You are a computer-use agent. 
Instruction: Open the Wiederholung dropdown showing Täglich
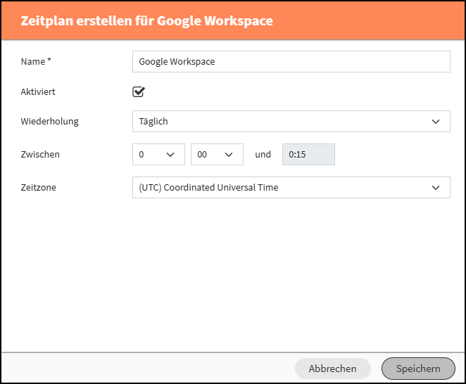(291, 121)
